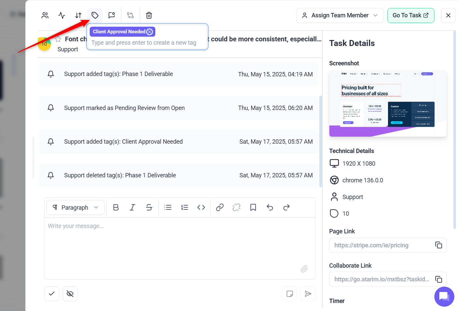
Task: Mark the task complete with checkmark button
Action: pyautogui.click(x=52, y=294)
